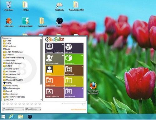
Task: Open the Quadsoft NoTilesPlease folder
Action: (x=14, y=97)
